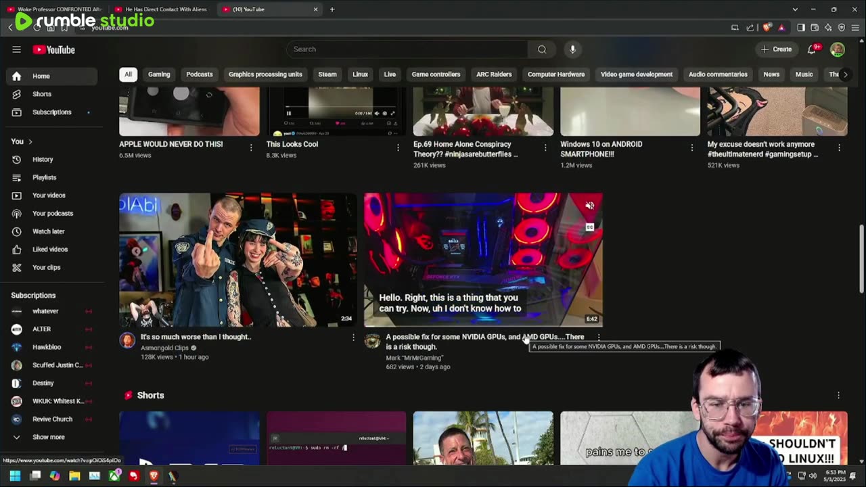The width and height of the screenshot is (866, 487).
Task: Open File Explorer from the taskbar
Action: click(74, 476)
